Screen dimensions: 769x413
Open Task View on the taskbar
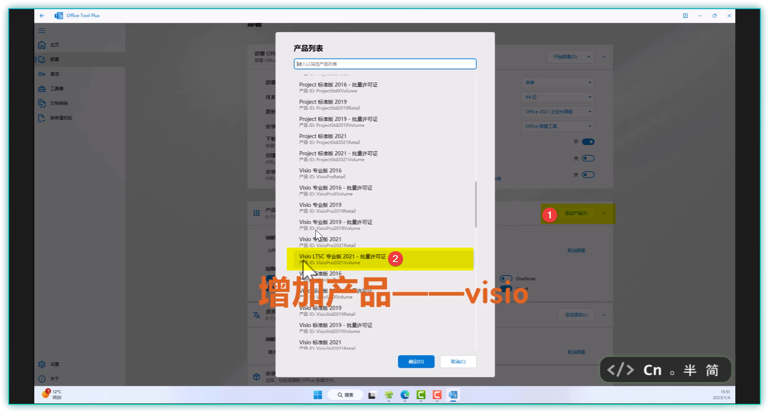(372, 395)
